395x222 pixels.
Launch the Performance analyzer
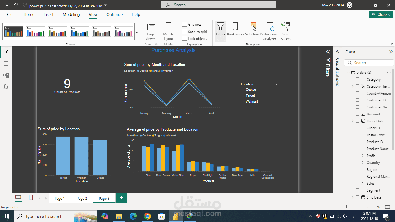(270, 32)
